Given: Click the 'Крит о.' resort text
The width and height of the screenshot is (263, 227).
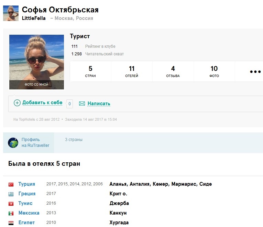Looking at the screenshot, I should click(118, 194).
